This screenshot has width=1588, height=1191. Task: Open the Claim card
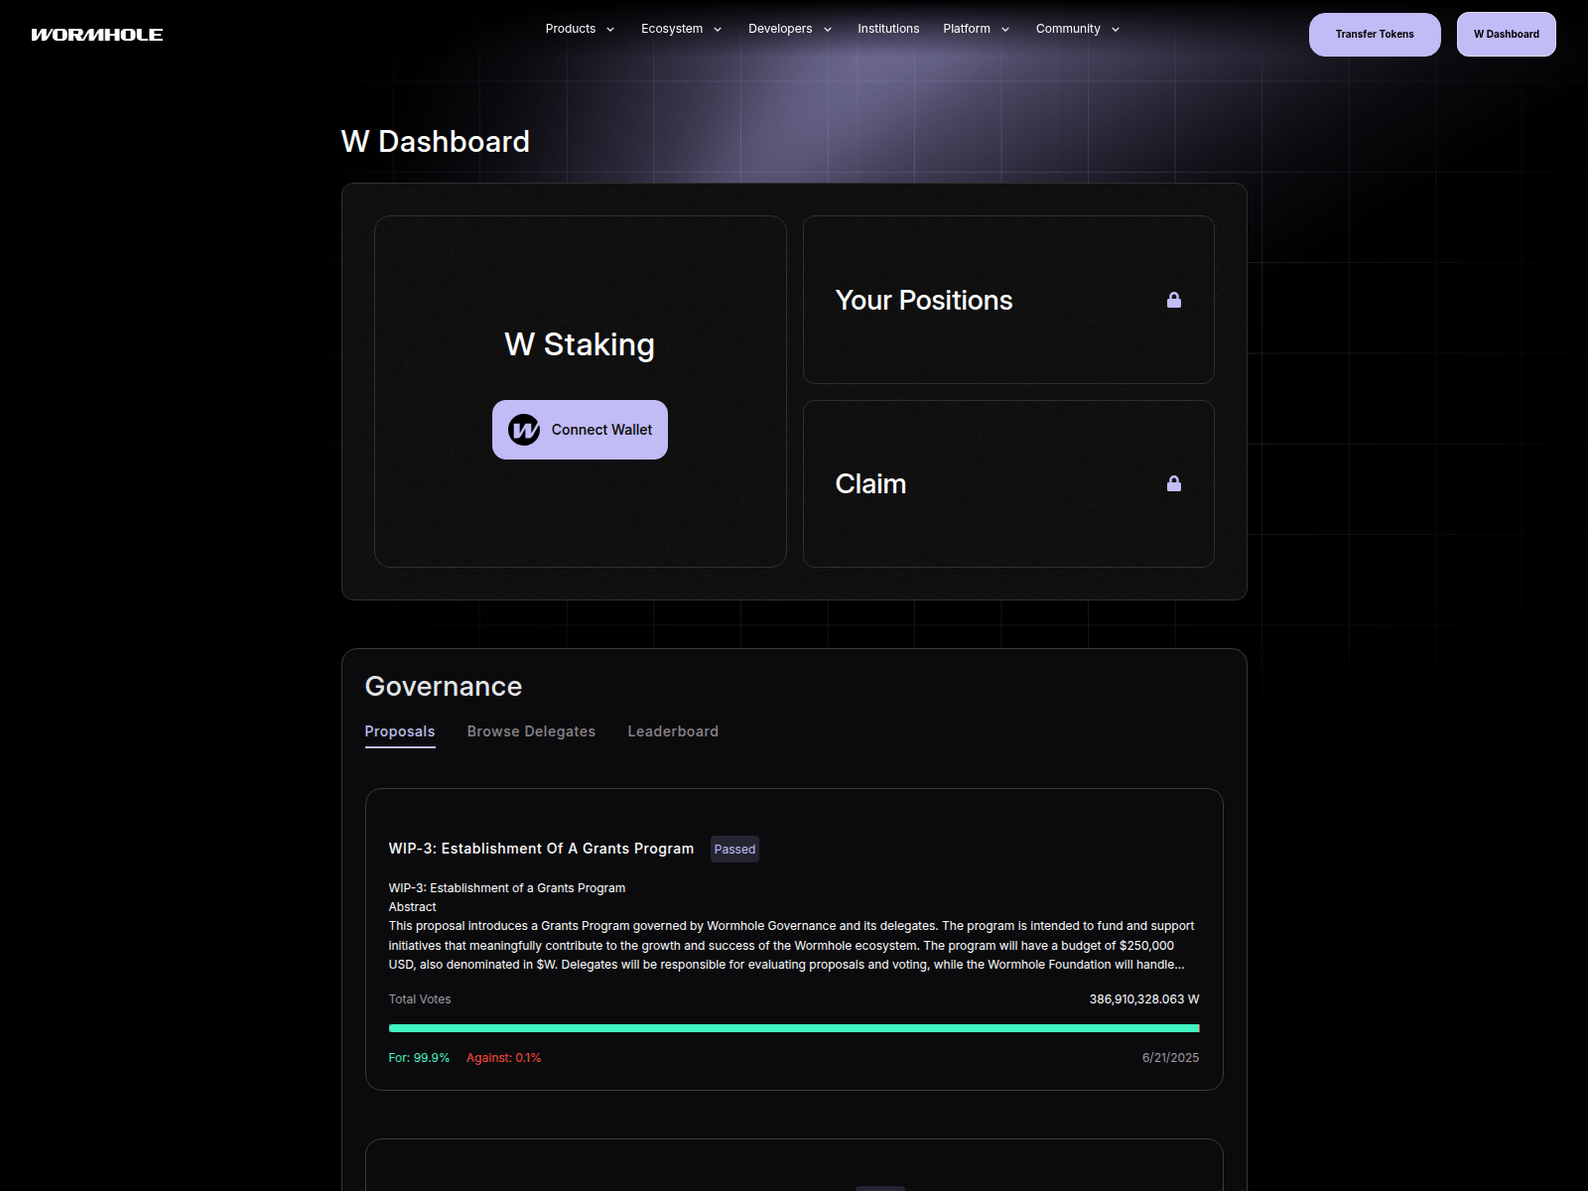1008,484
